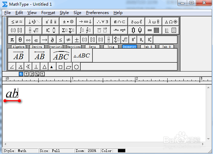This screenshot has height=154, width=213.
Task: Insert the measured angle symbol
Action: point(20,66)
